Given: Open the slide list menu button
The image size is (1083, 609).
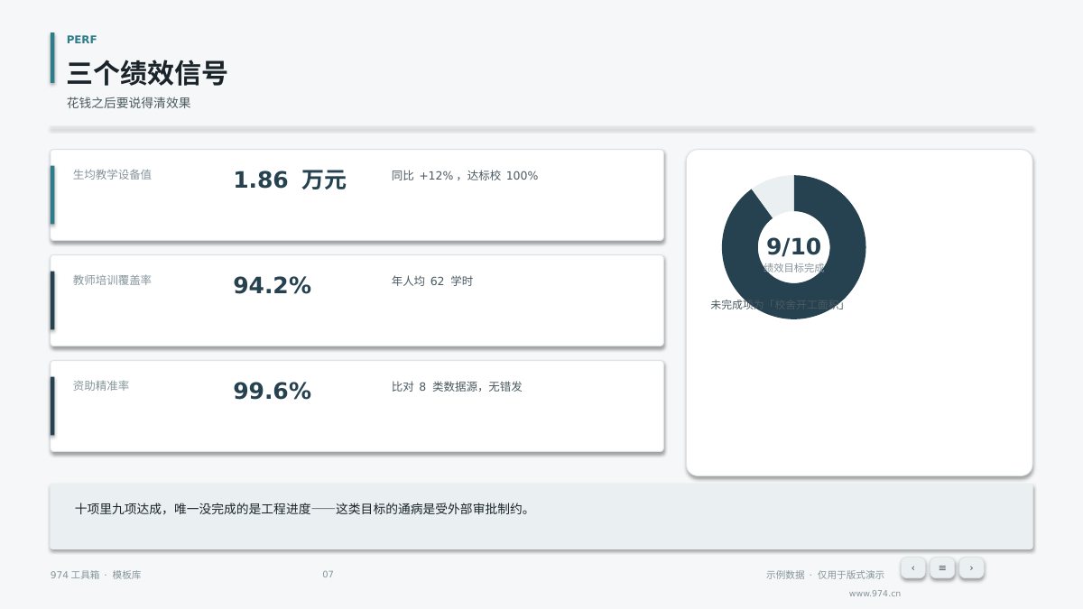Looking at the screenshot, I should point(942,567).
